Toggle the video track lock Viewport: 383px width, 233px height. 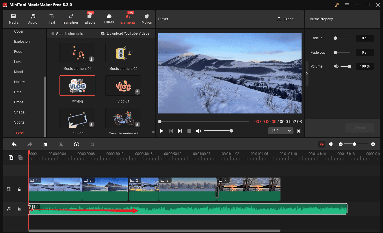coord(19,189)
